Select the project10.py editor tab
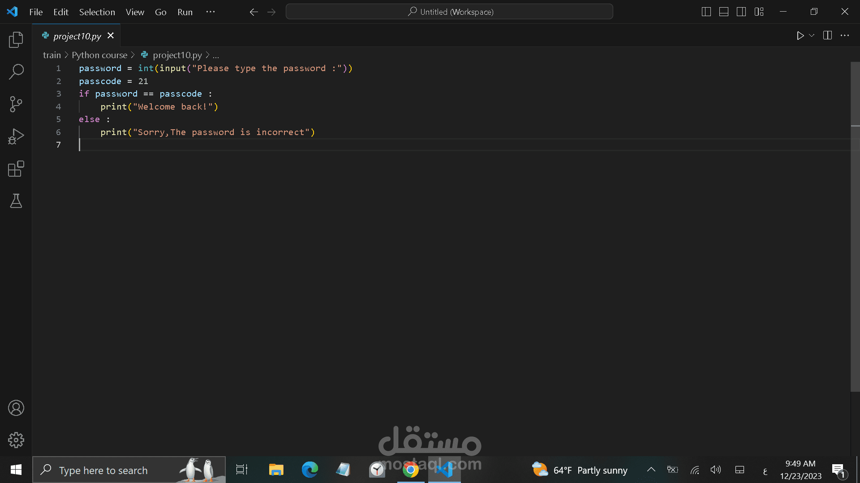 (x=77, y=36)
